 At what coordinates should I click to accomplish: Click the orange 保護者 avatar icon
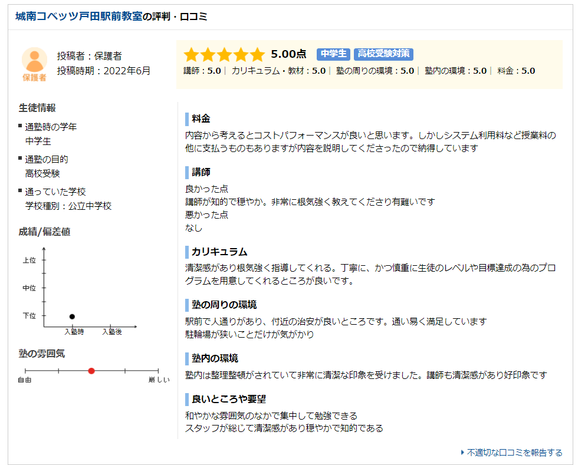pos(34,64)
